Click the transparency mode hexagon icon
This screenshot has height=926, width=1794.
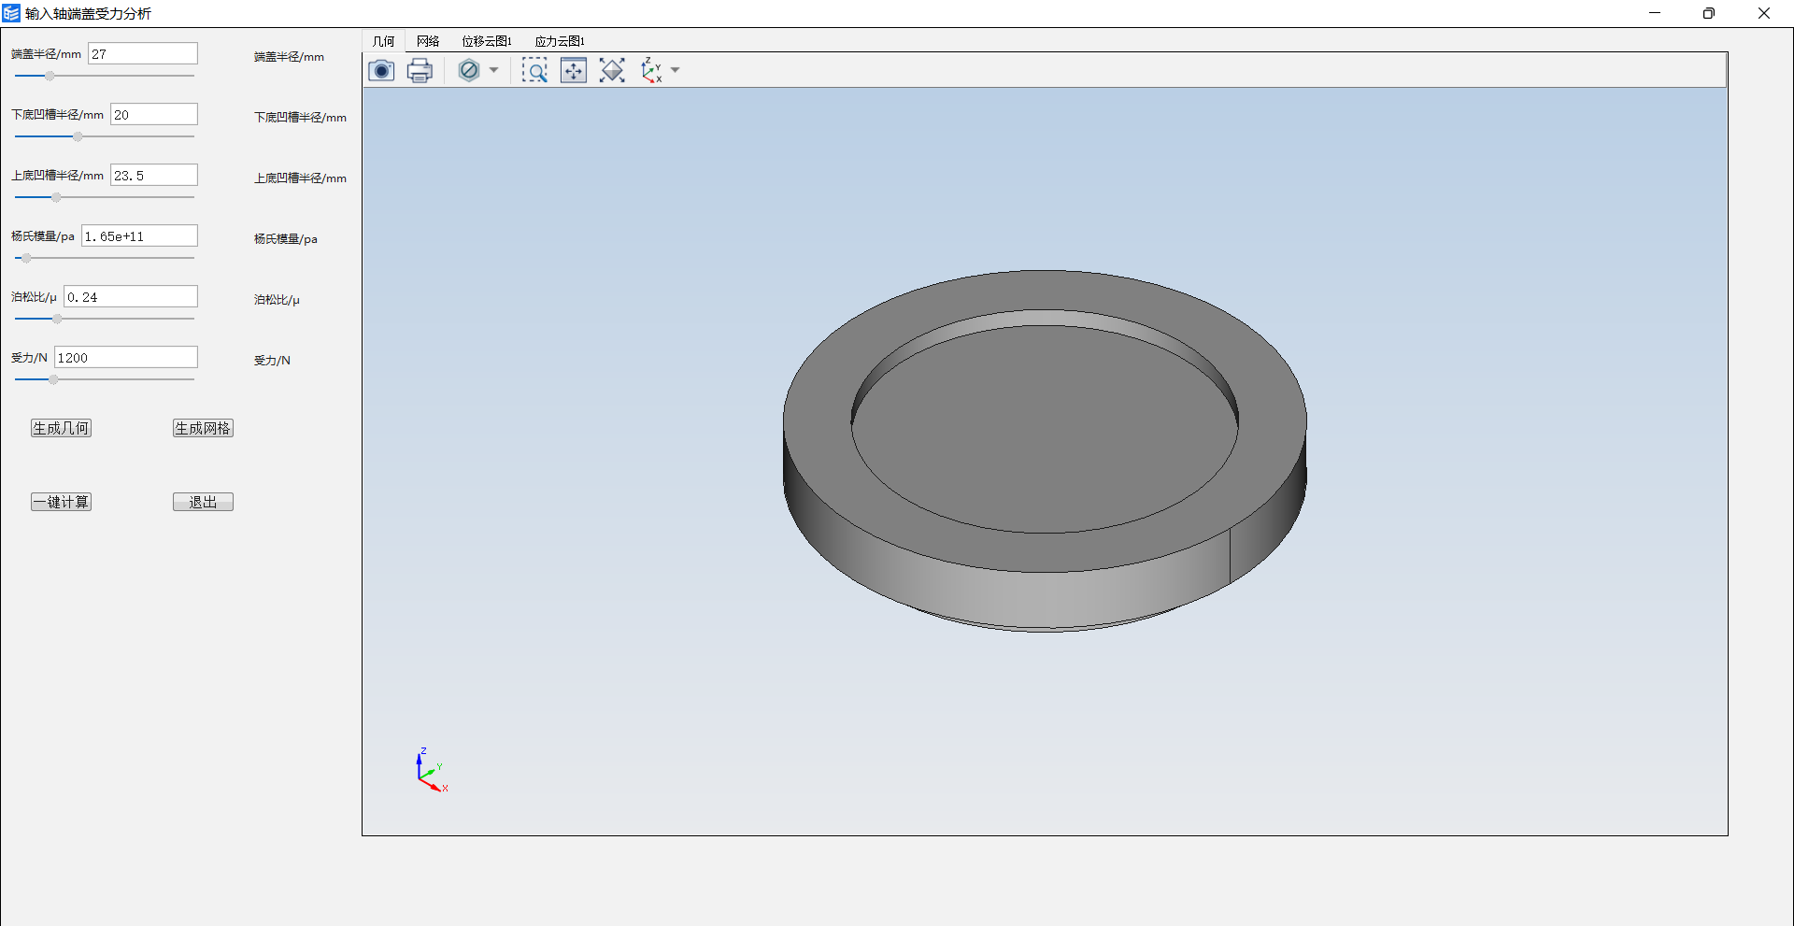(x=469, y=70)
